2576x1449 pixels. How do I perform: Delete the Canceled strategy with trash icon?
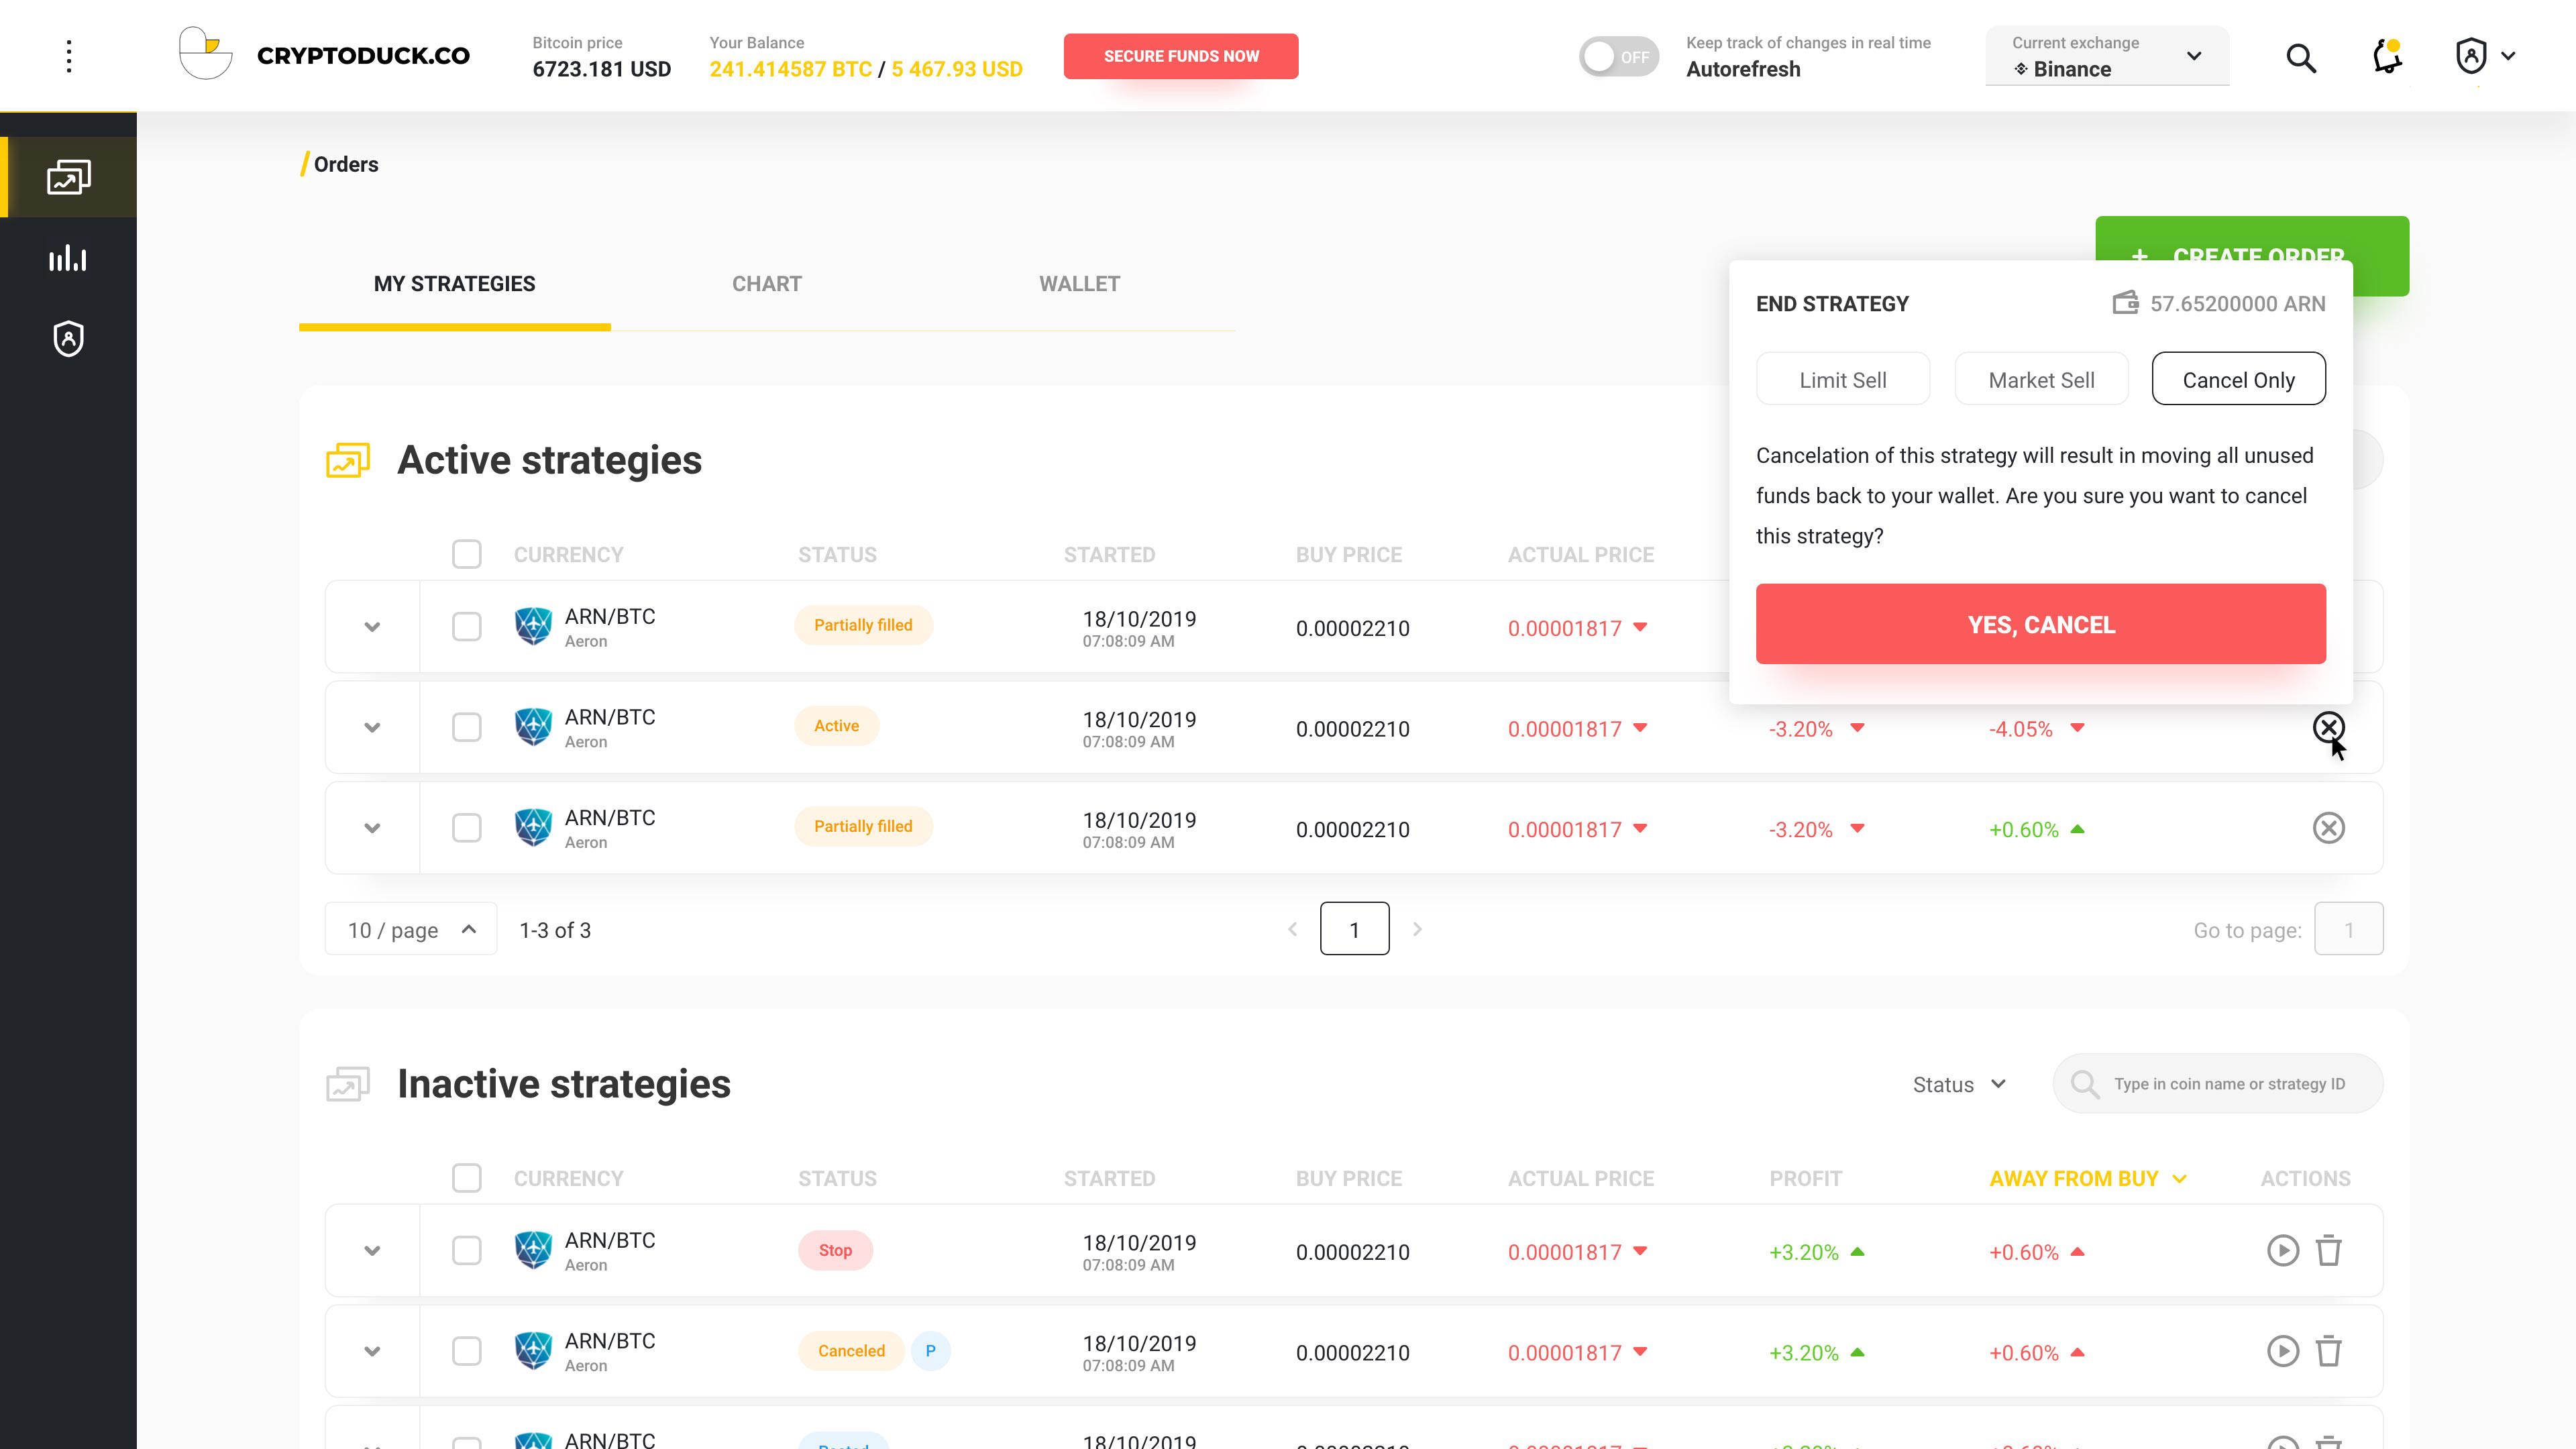pos(2329,1351)
